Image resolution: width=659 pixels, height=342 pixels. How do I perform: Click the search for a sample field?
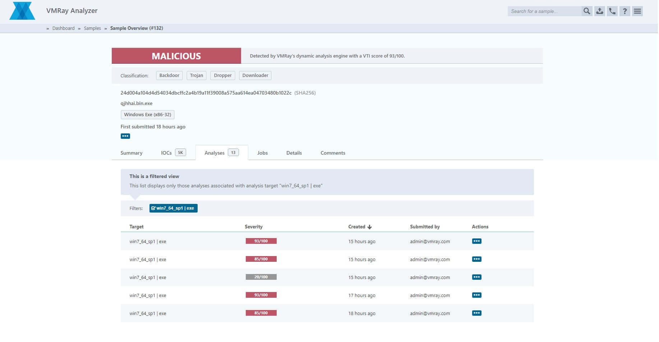545,11
